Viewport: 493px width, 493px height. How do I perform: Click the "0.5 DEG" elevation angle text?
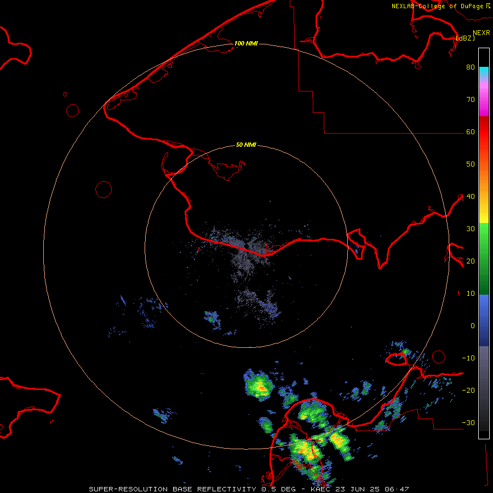coord(278,489)
